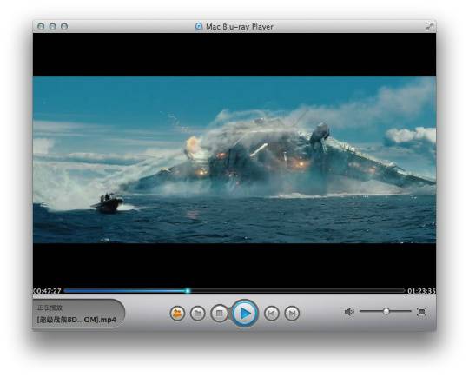Expand the window using the title bar arrows

(429, 26)
